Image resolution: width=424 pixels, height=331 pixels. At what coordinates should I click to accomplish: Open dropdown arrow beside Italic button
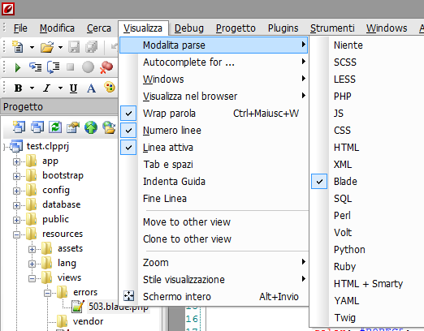60,88
